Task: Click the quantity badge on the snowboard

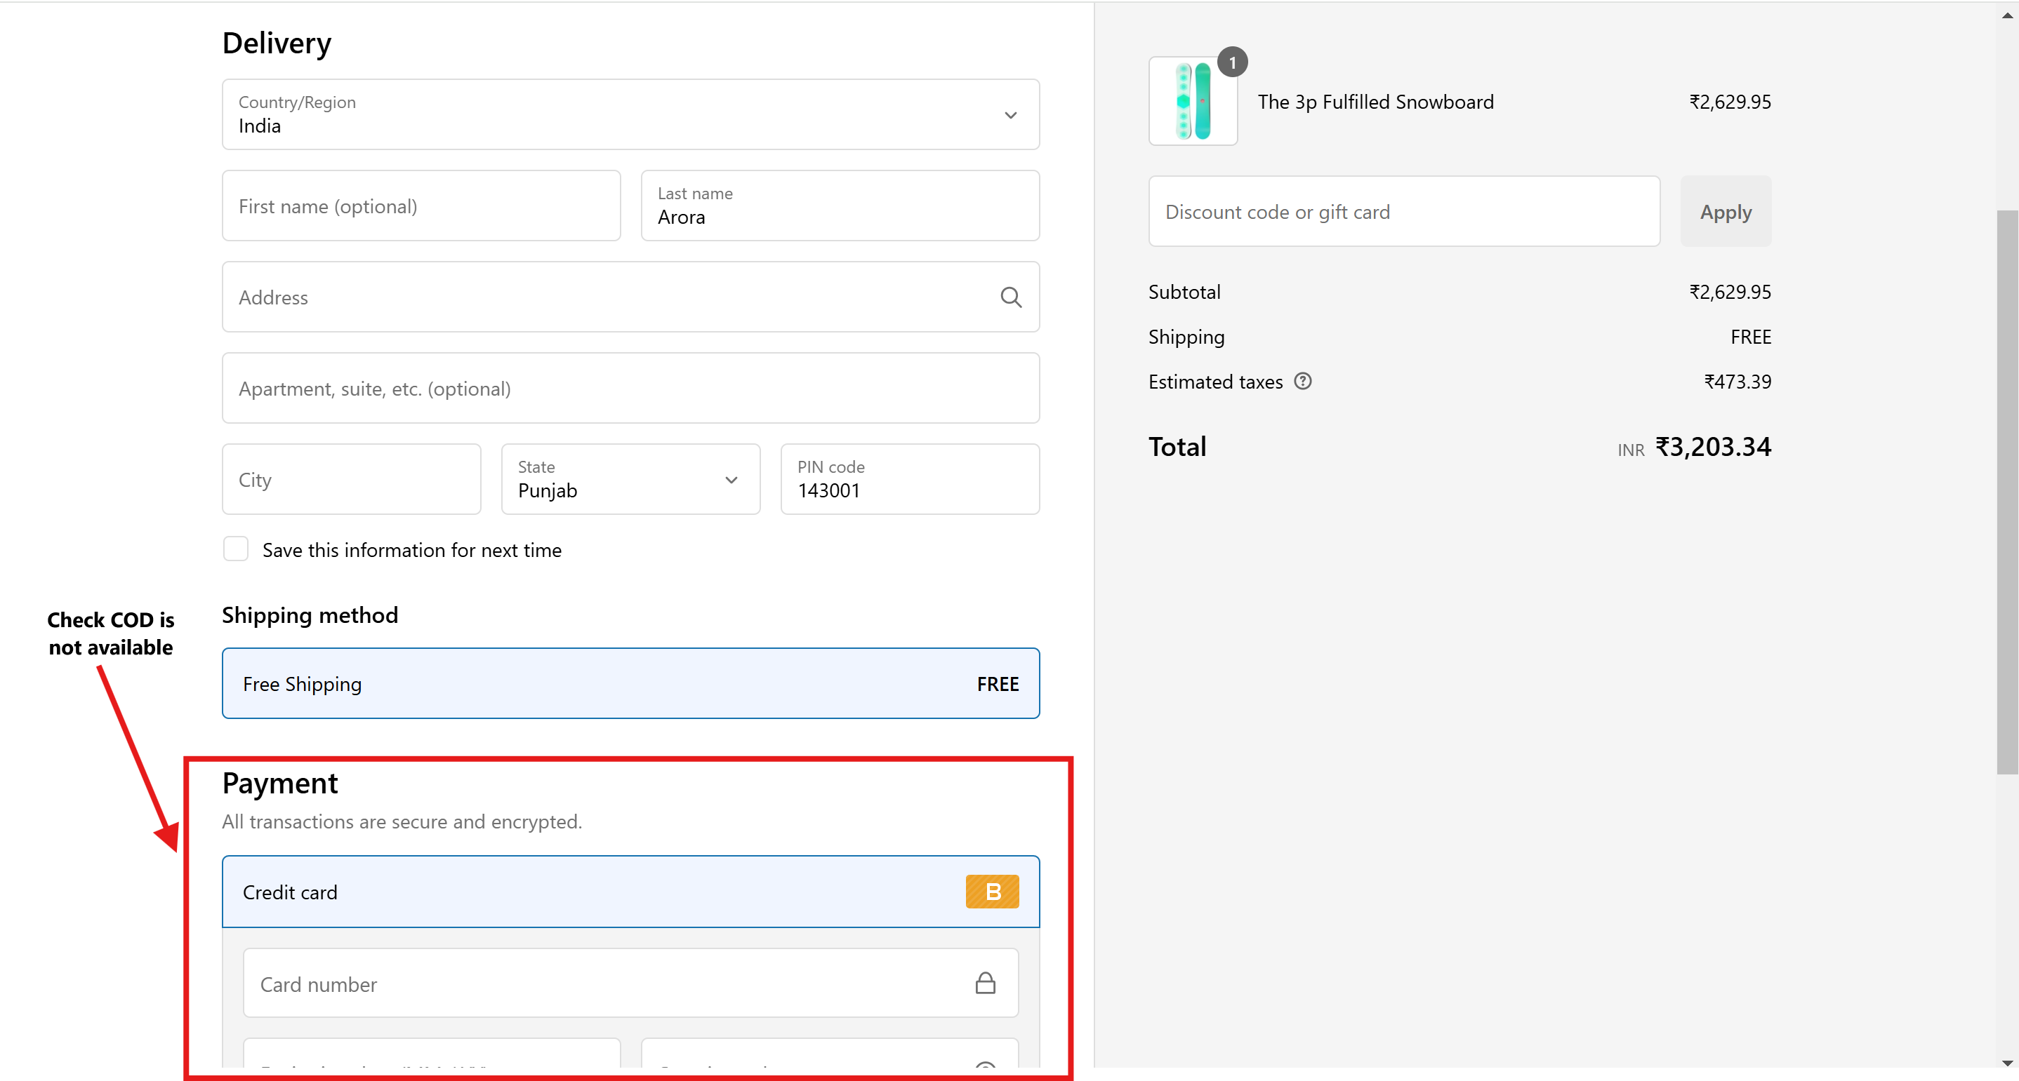Action: point(1232,62)
